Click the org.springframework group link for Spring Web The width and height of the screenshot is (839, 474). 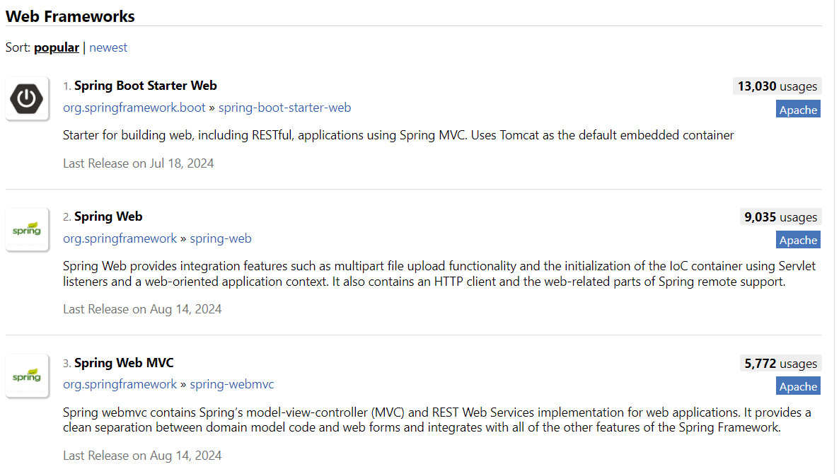click(x=120, y=238)
